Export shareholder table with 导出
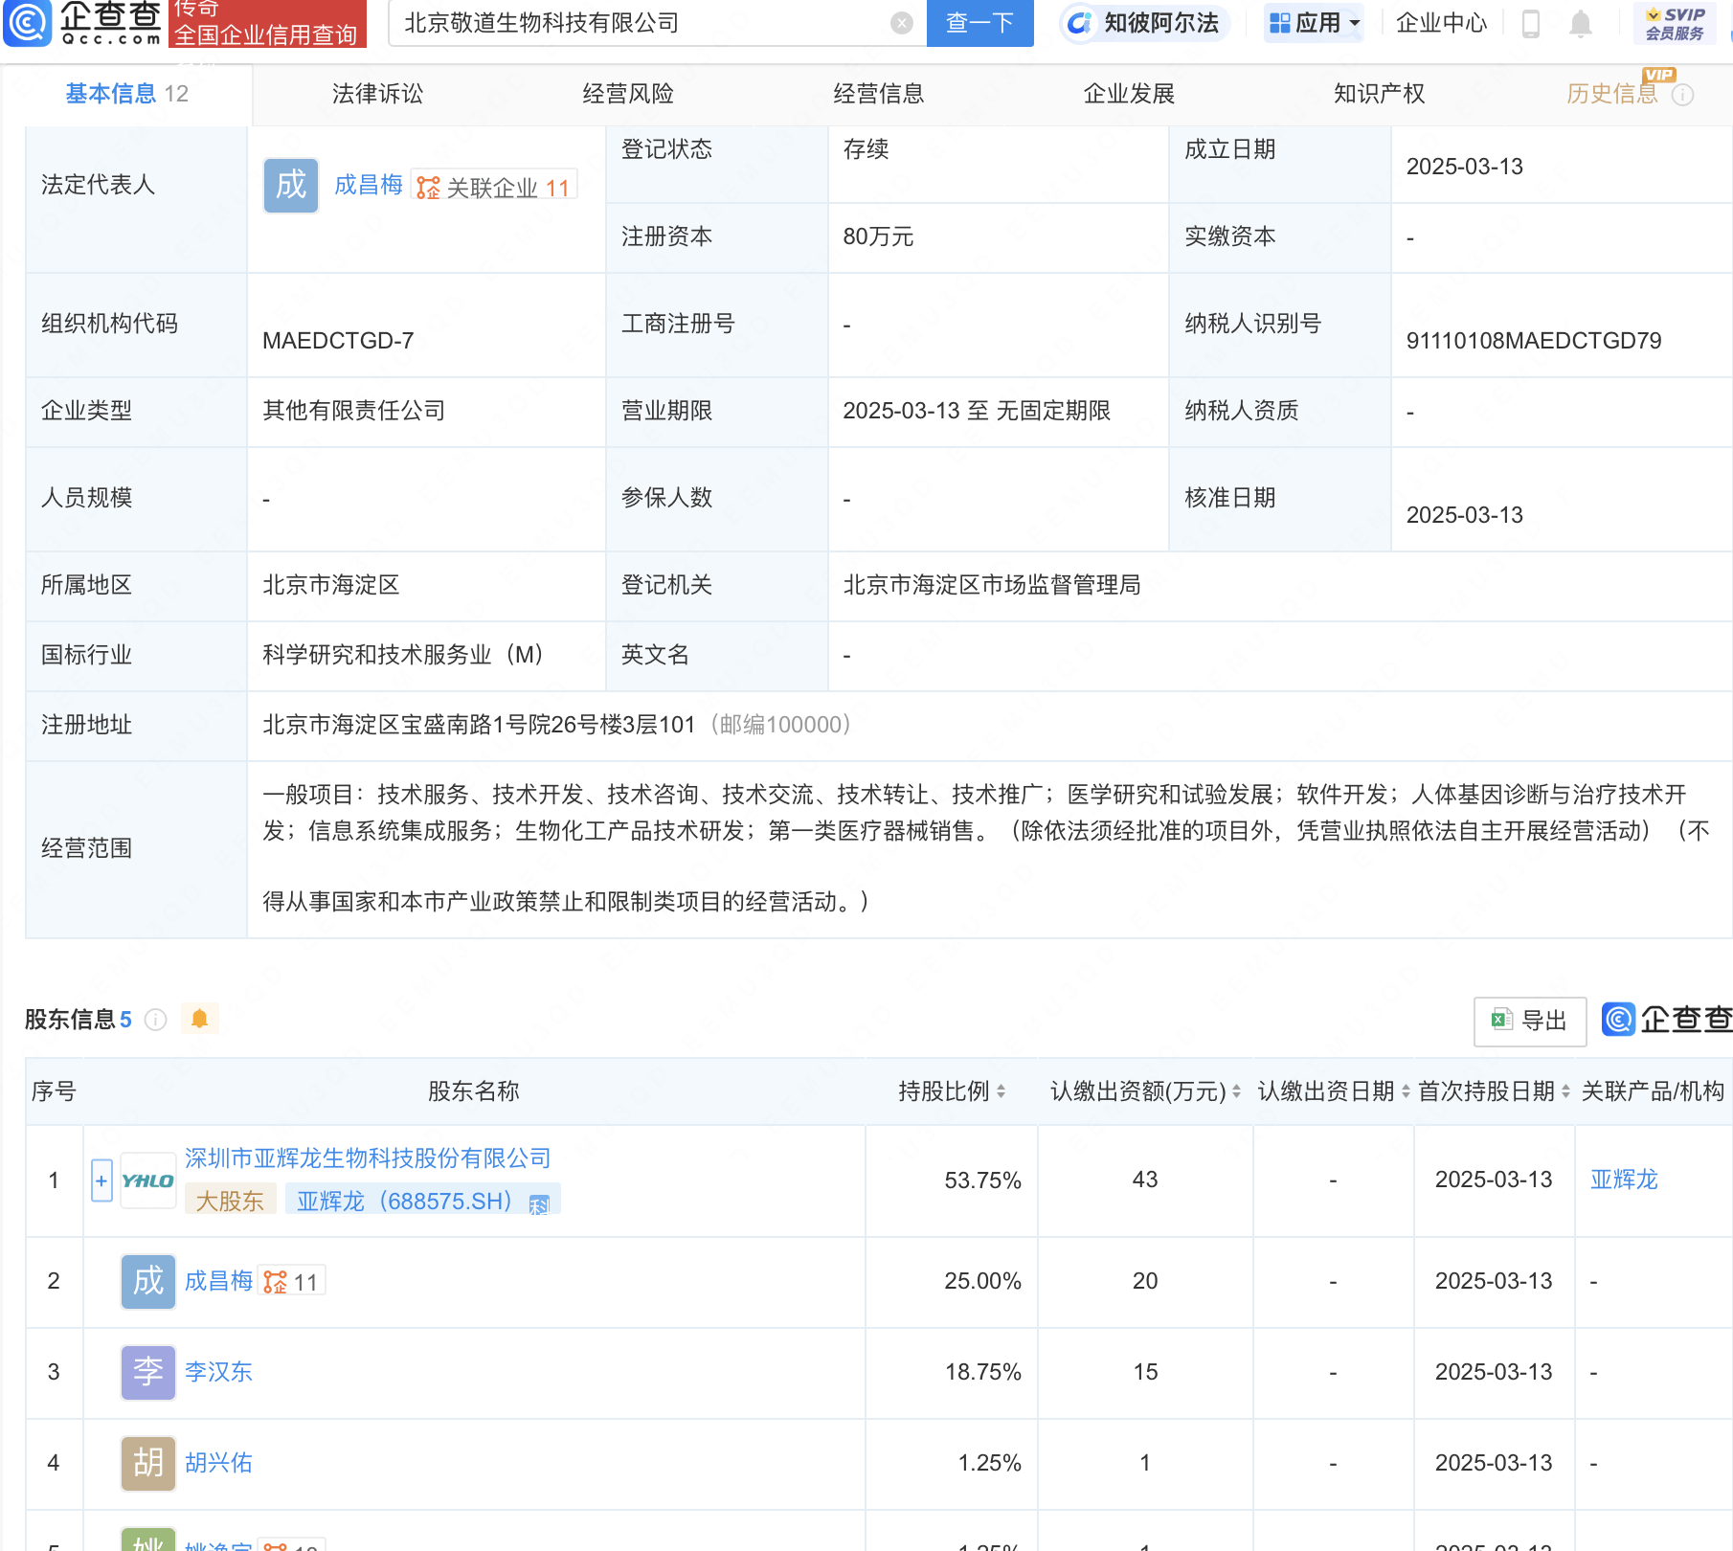The width and height of the screenshot is (1733, 1551). coord(1529,1021)
